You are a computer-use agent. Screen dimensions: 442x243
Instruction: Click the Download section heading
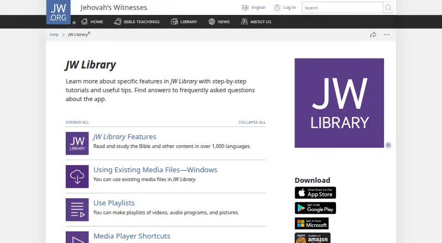coord(312,180)
